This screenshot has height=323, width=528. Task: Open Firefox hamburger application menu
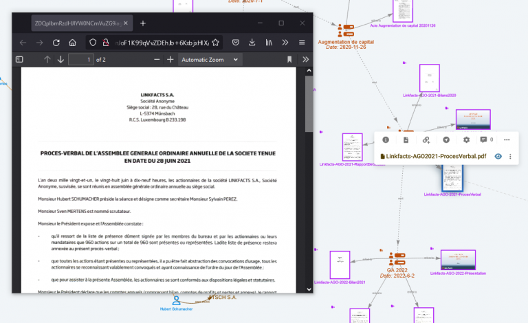pos(302,42)
